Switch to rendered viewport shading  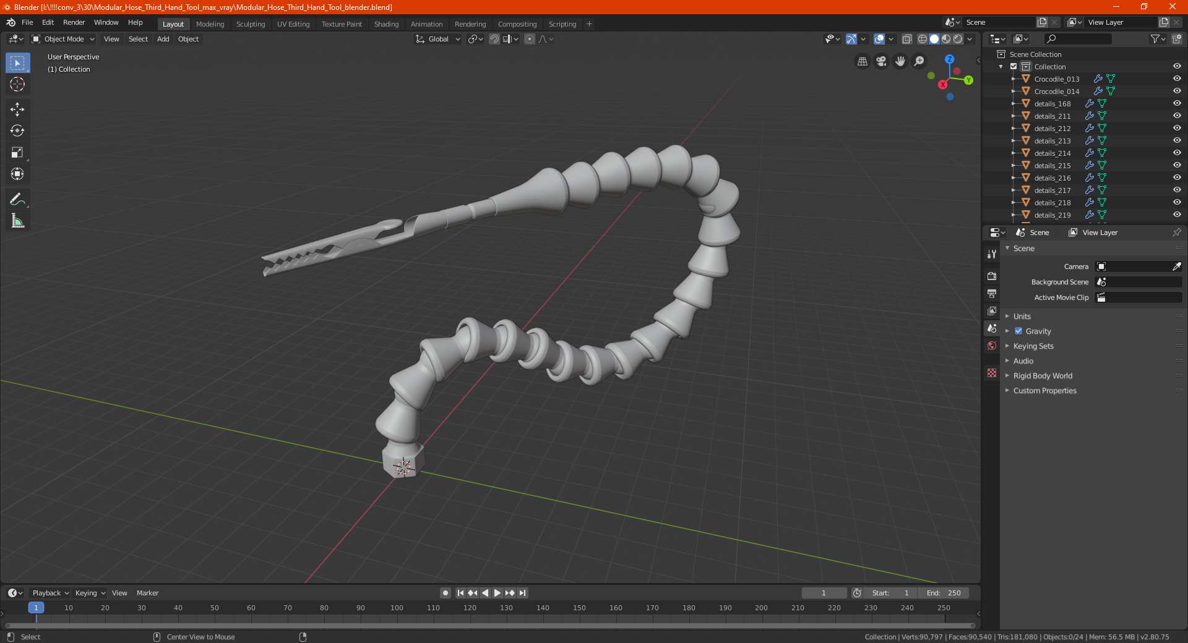pyautogui.click(x=958, y=39)
